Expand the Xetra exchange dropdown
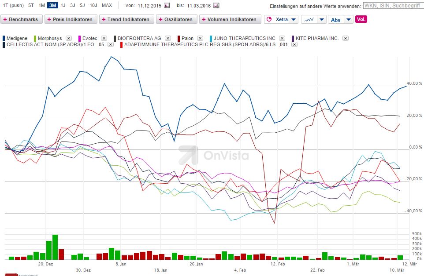The image size is (424, 276). [x=294, y=19]
